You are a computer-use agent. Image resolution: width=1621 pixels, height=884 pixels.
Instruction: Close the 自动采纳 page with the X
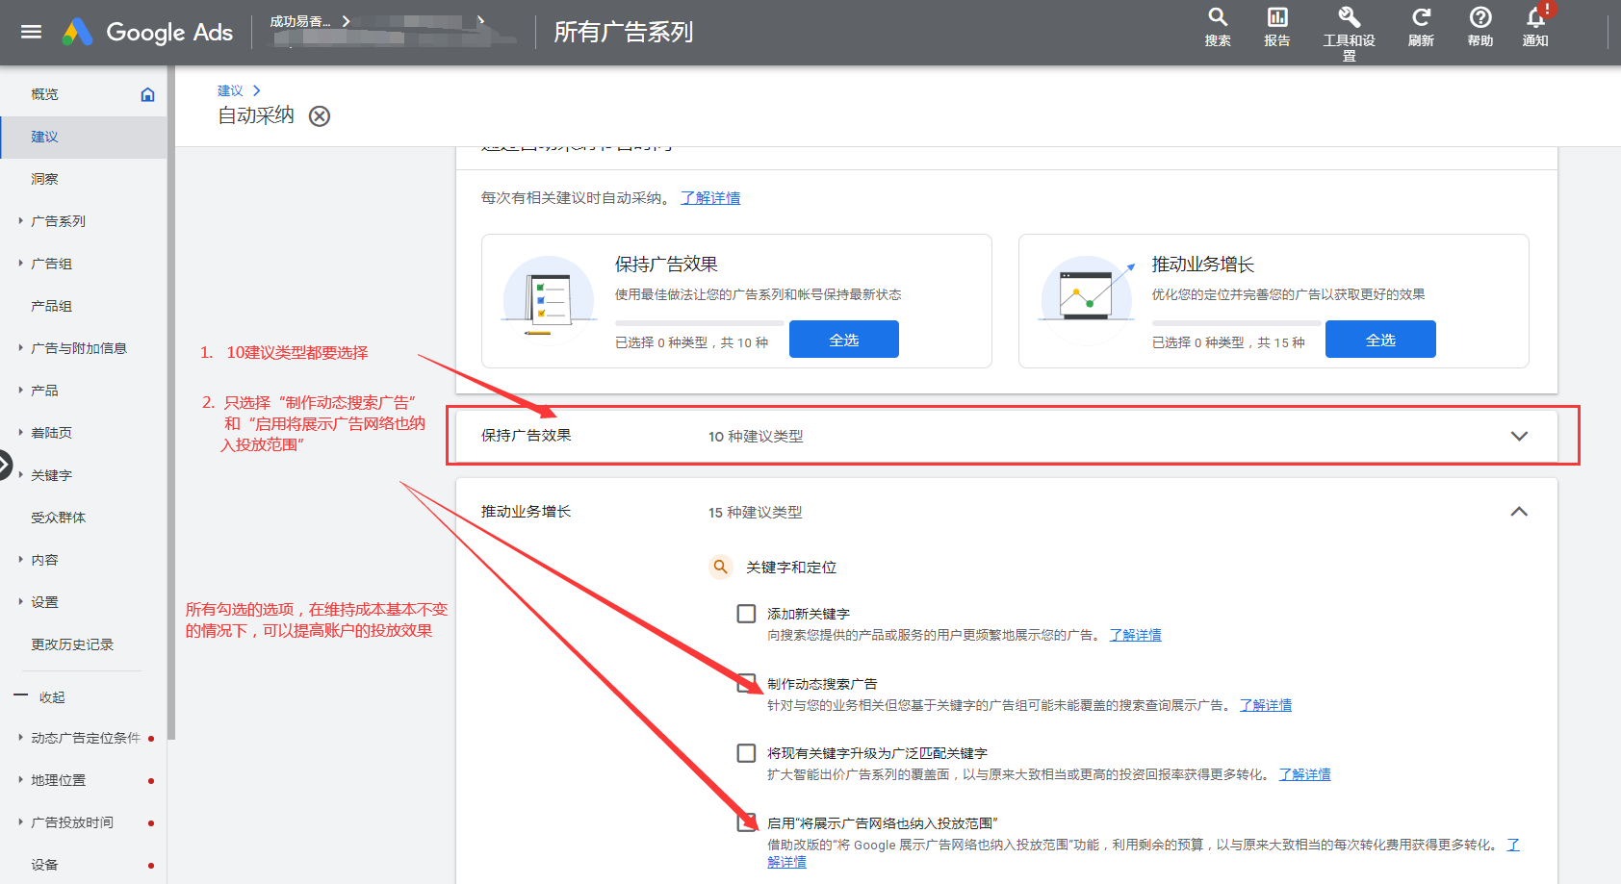pyautogui.click(x=320, y=115)
